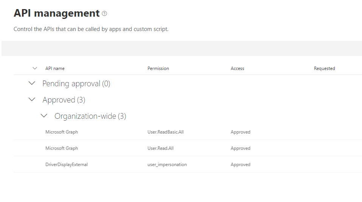Click the gray command bar area
The height and width of the screenshot is (202, 362).
point(182,48)
